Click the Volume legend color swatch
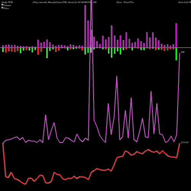 point(2,5)
